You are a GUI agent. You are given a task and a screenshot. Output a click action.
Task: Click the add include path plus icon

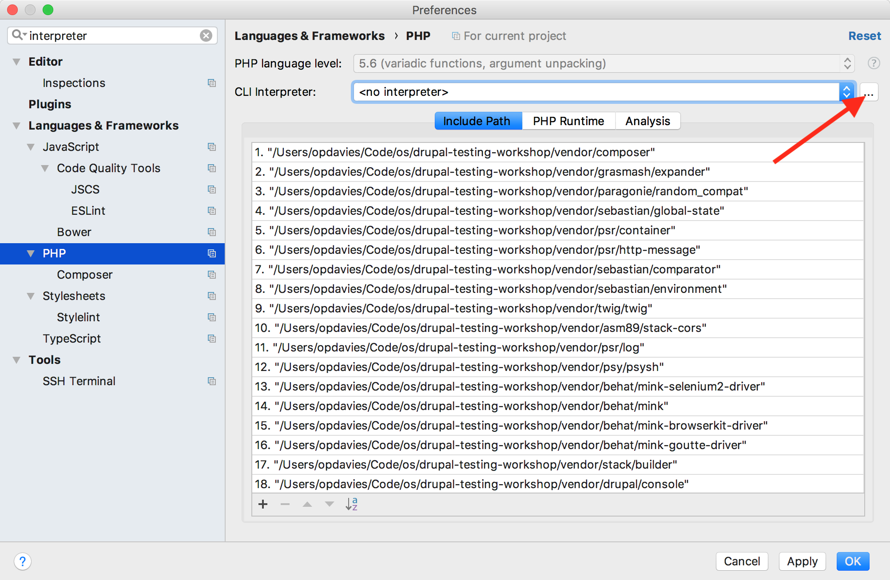263,504
